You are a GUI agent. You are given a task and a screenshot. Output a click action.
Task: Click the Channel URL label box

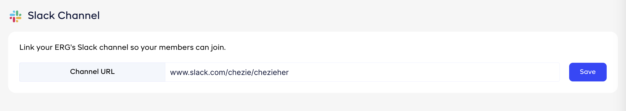[92, 72]
